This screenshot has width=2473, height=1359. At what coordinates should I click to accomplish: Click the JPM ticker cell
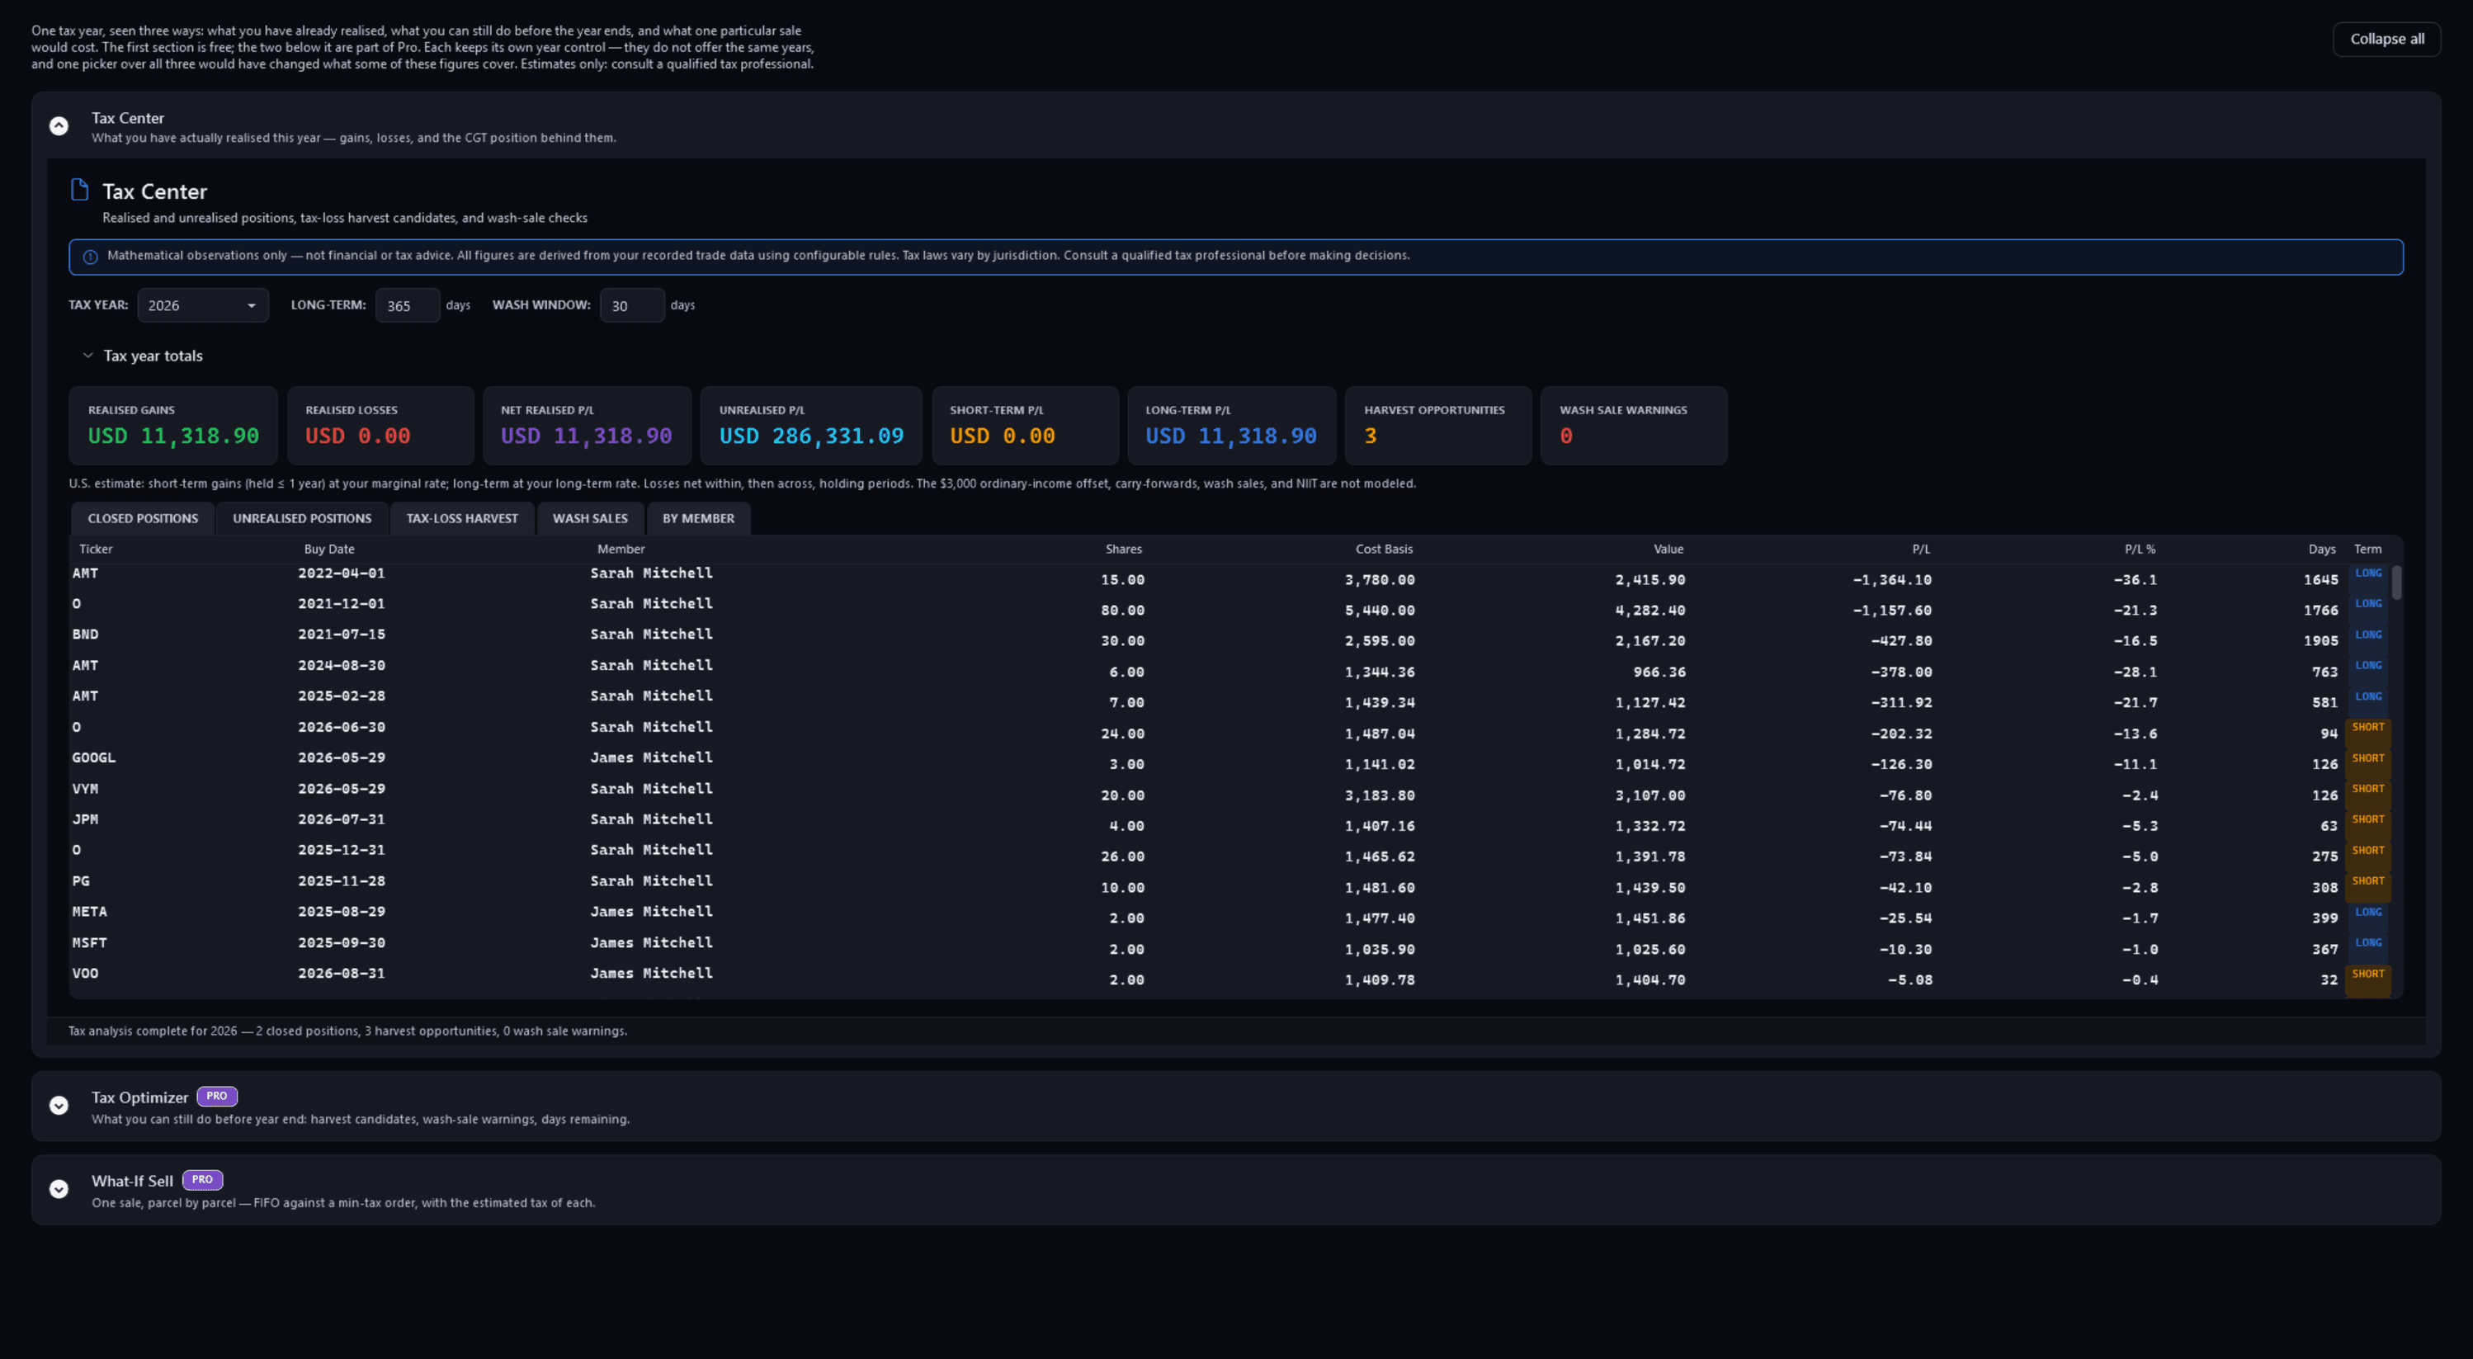pyautogui.click(x=86, y=819)
